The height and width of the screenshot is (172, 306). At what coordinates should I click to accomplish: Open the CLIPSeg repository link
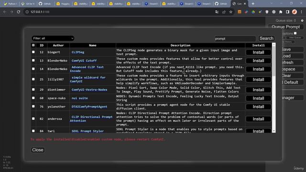click(78, 52)
